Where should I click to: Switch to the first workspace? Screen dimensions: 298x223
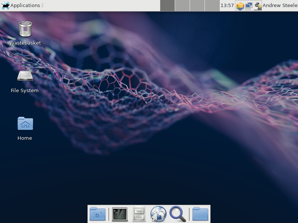pos(167,6)
